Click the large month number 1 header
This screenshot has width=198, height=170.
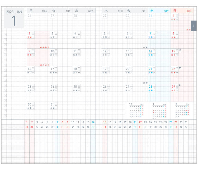tap(14, 21)
